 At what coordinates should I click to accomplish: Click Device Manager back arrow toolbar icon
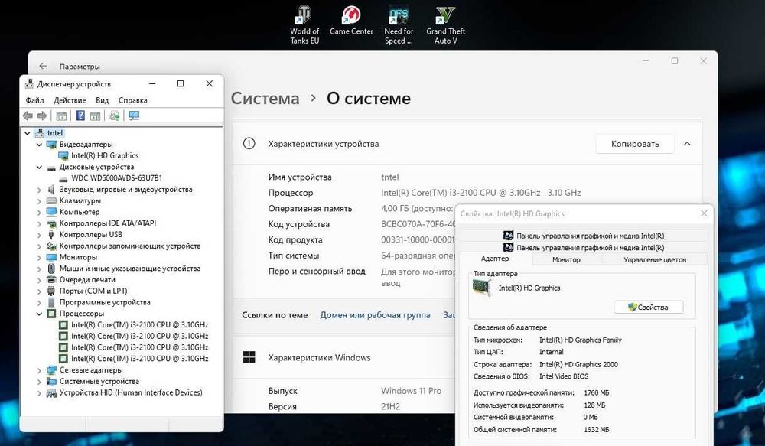click(28, 116)
